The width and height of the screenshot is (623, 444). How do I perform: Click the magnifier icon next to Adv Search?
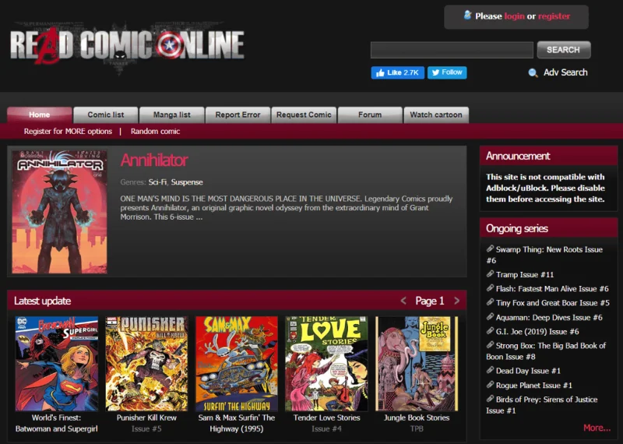click(533, 72)
